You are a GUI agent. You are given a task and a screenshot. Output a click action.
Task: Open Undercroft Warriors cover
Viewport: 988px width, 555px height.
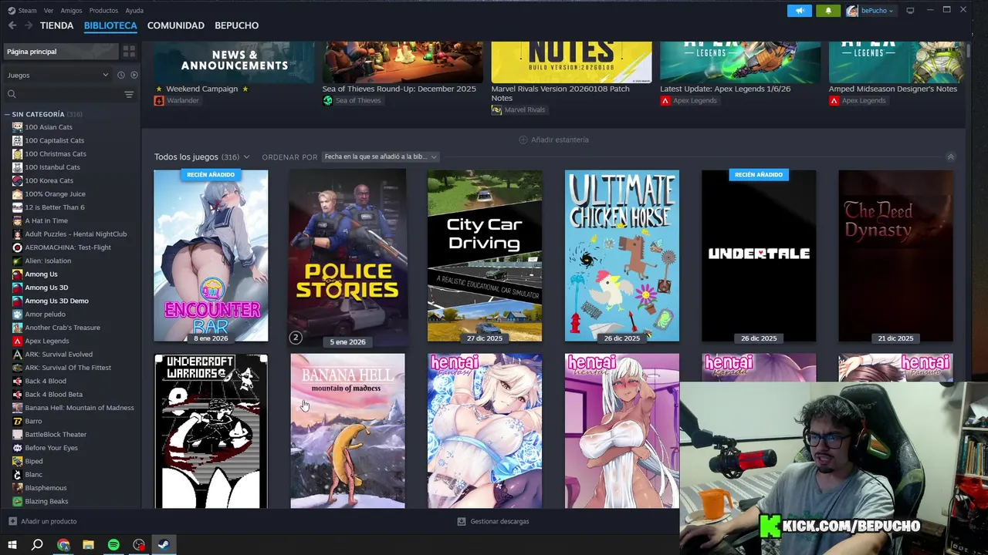pyautogui.click(x=211, y=432)
